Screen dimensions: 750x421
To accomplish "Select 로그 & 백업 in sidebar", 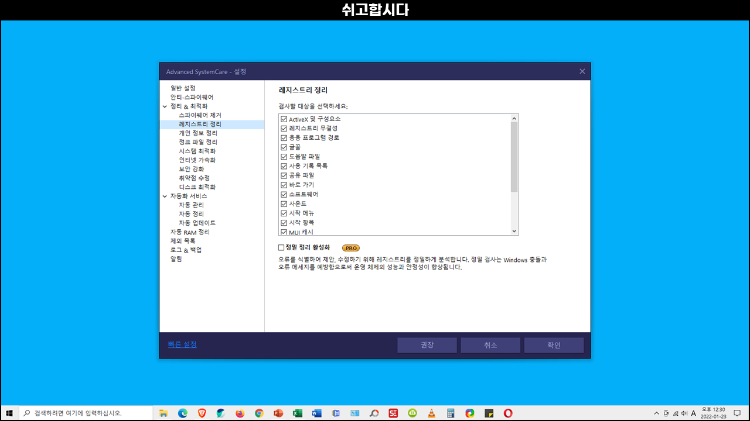I will (186, 250).
